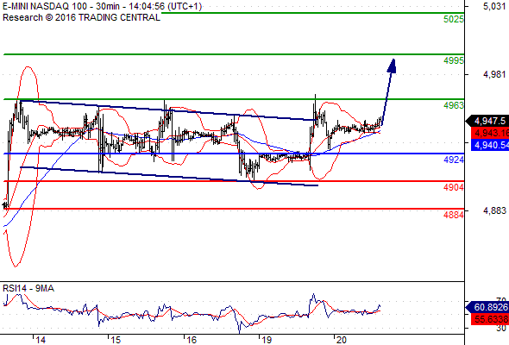Select the 4995 resistance level label

point(454,60)
